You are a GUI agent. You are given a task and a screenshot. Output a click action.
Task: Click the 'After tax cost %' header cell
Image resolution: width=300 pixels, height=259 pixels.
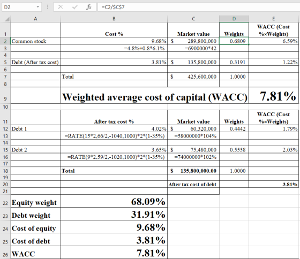(x=114, y=118)
